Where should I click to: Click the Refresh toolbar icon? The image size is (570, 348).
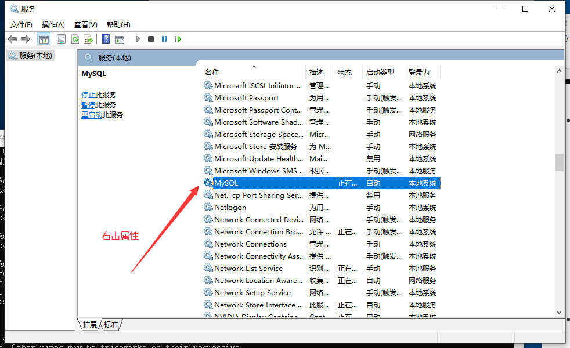[75, 39]
